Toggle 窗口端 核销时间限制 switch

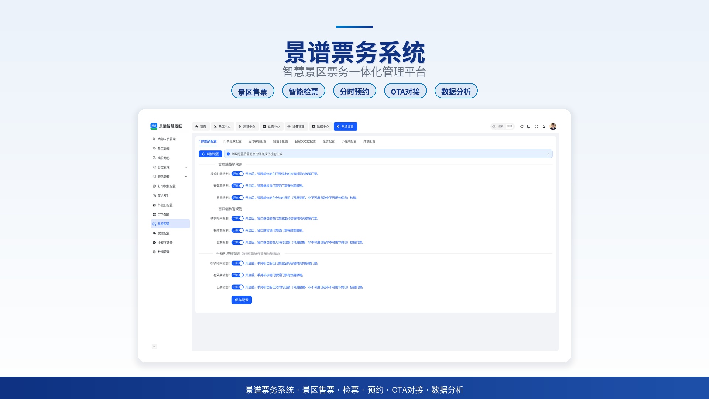[237, 219]
